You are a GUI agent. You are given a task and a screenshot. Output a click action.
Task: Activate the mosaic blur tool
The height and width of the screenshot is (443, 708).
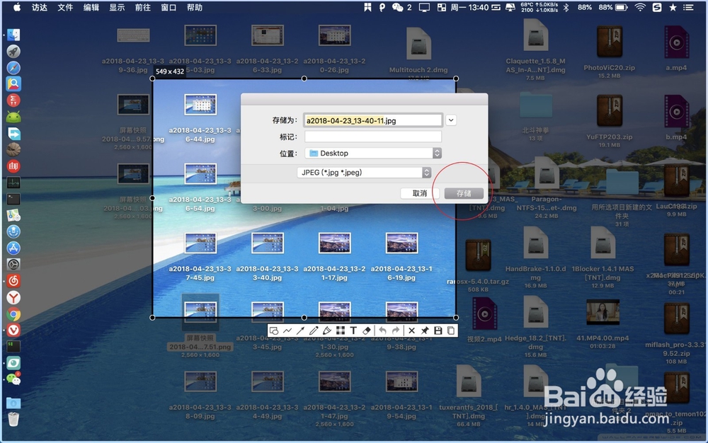(341, 330)
